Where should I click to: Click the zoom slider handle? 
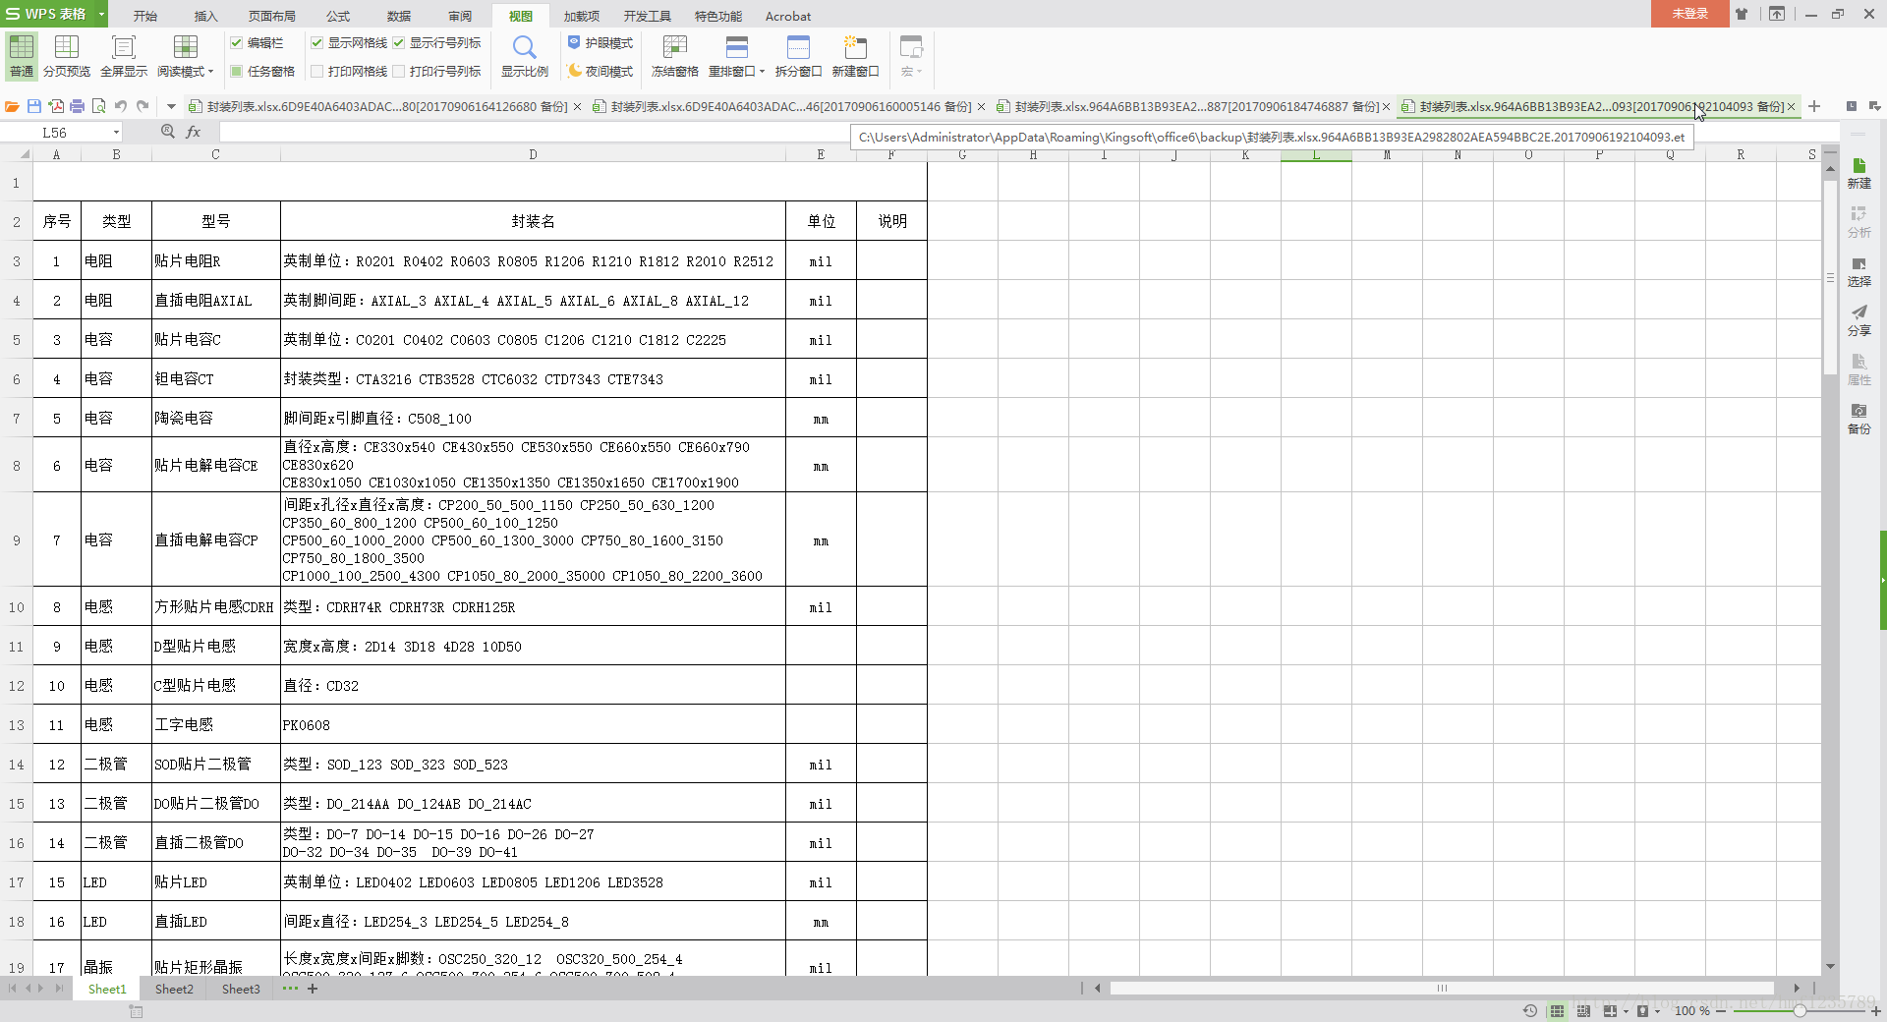pos(1799,1010)
